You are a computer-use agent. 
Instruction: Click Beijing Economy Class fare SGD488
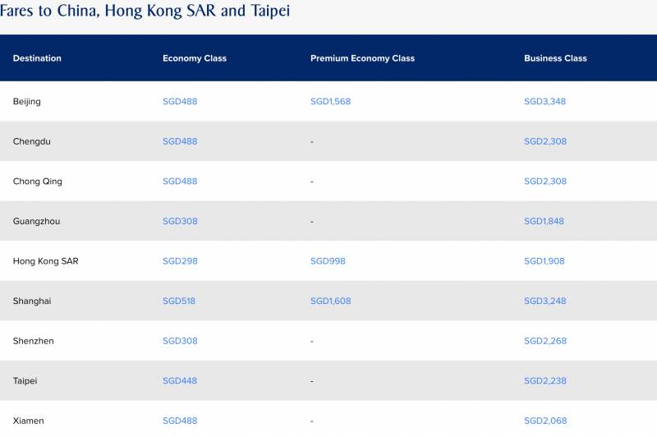click(180, 102)
